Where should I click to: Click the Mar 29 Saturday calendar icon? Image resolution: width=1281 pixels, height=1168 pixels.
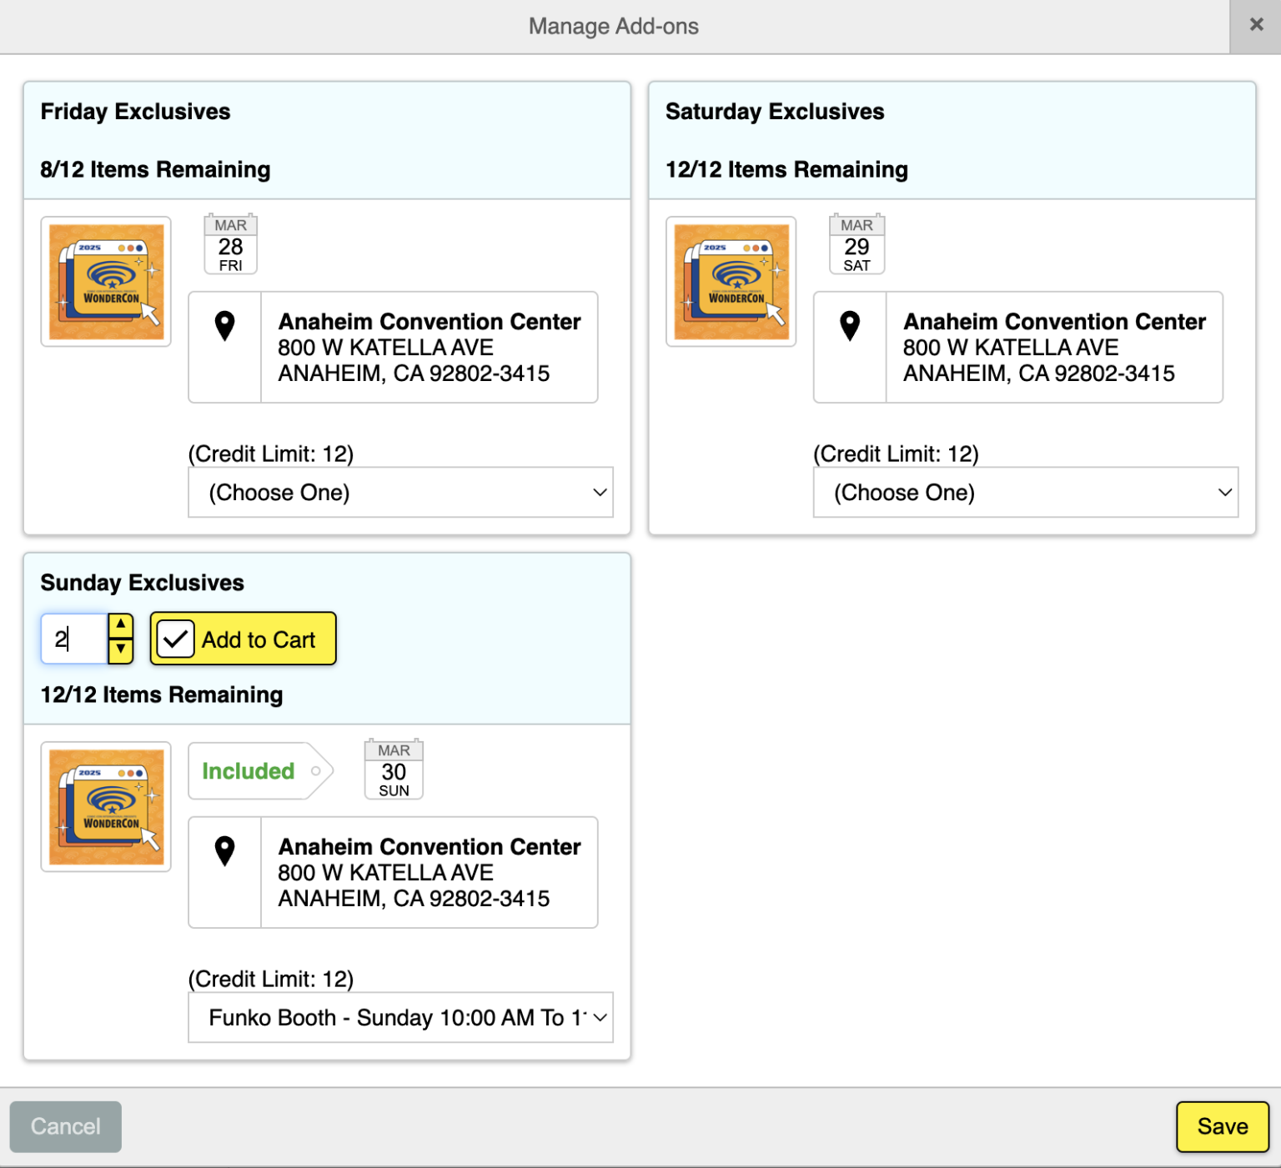pos(857,245)
